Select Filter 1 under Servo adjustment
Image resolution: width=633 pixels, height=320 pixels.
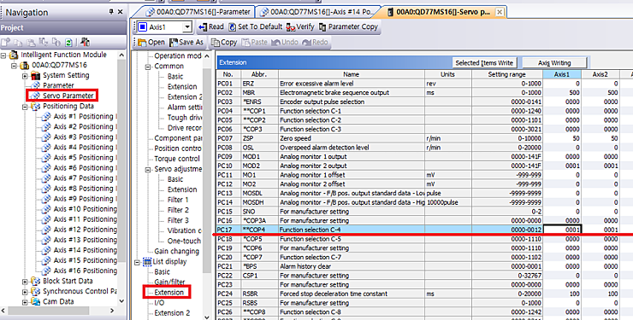pos(178,200)
